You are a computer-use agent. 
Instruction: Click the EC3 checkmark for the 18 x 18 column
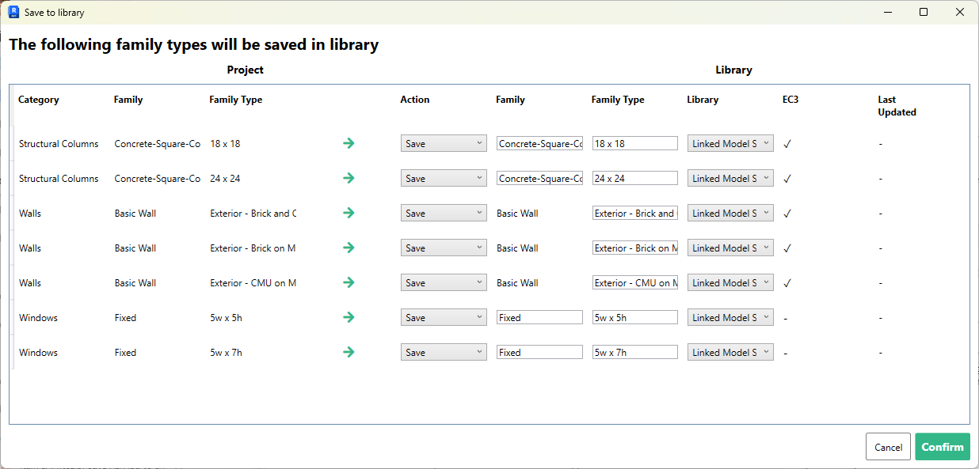pos(787,144)
